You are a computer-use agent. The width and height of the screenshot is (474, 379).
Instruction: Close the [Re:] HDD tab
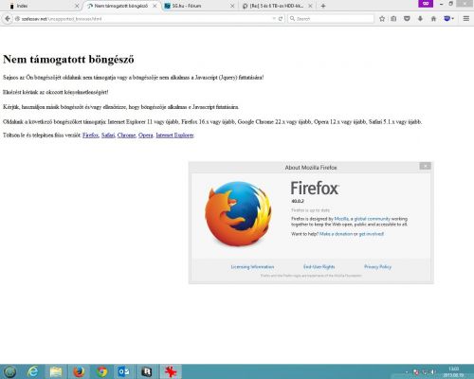pos(310,6)
